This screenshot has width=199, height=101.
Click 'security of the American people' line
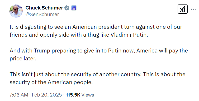click(51, 82)
